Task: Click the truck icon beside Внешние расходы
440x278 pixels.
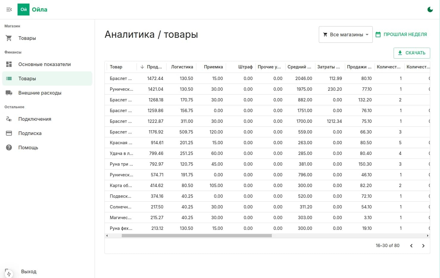Action: click(x=9, y=92)
